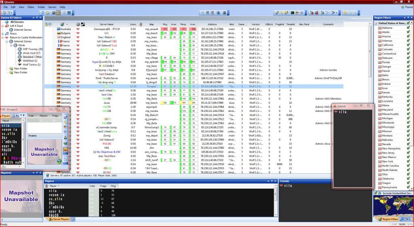Click the lock icon column header

tap(46, 24)
